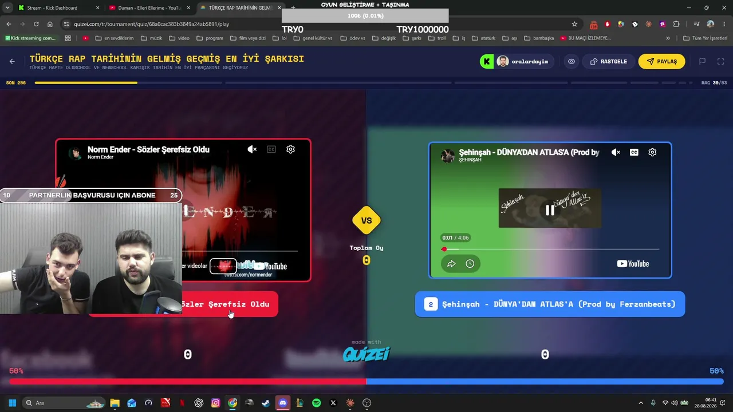Unmute the Şehinşah video player
733x412 pixels.
pyautogui.click(x=616, y=152)
